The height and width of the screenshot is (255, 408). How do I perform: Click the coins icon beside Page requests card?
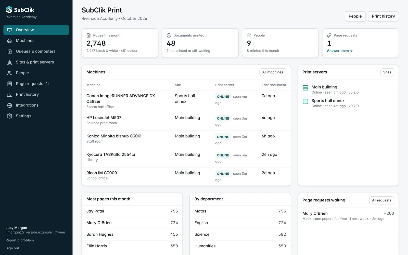[329, 35]
